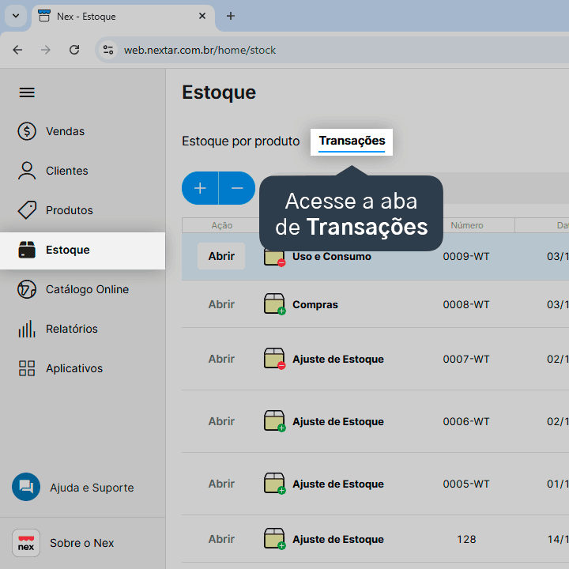The width and height of the screenshot is (569, 569).
Task: Click Ajuste de Estoque in row 0005-WT
Action: (338, 484)
